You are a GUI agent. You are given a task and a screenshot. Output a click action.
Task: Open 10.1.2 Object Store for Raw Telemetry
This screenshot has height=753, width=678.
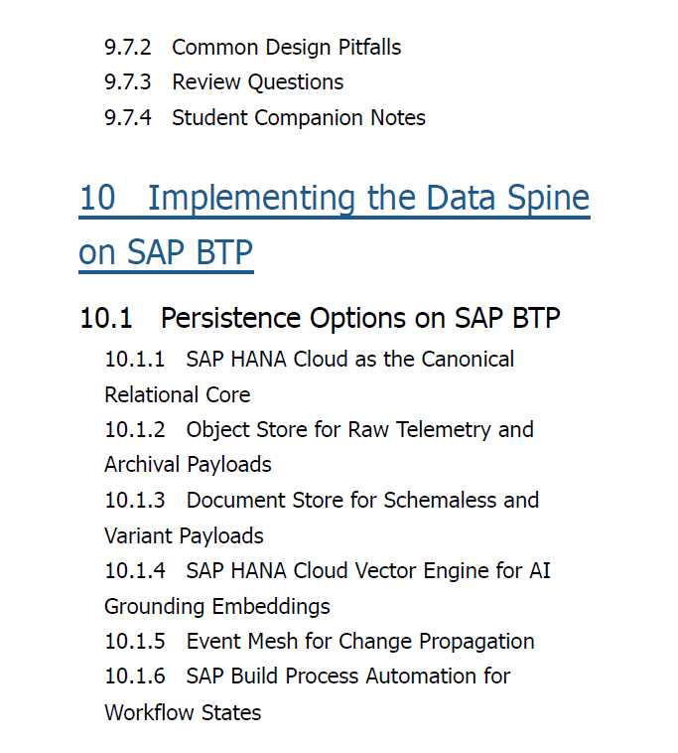point(319,430)
